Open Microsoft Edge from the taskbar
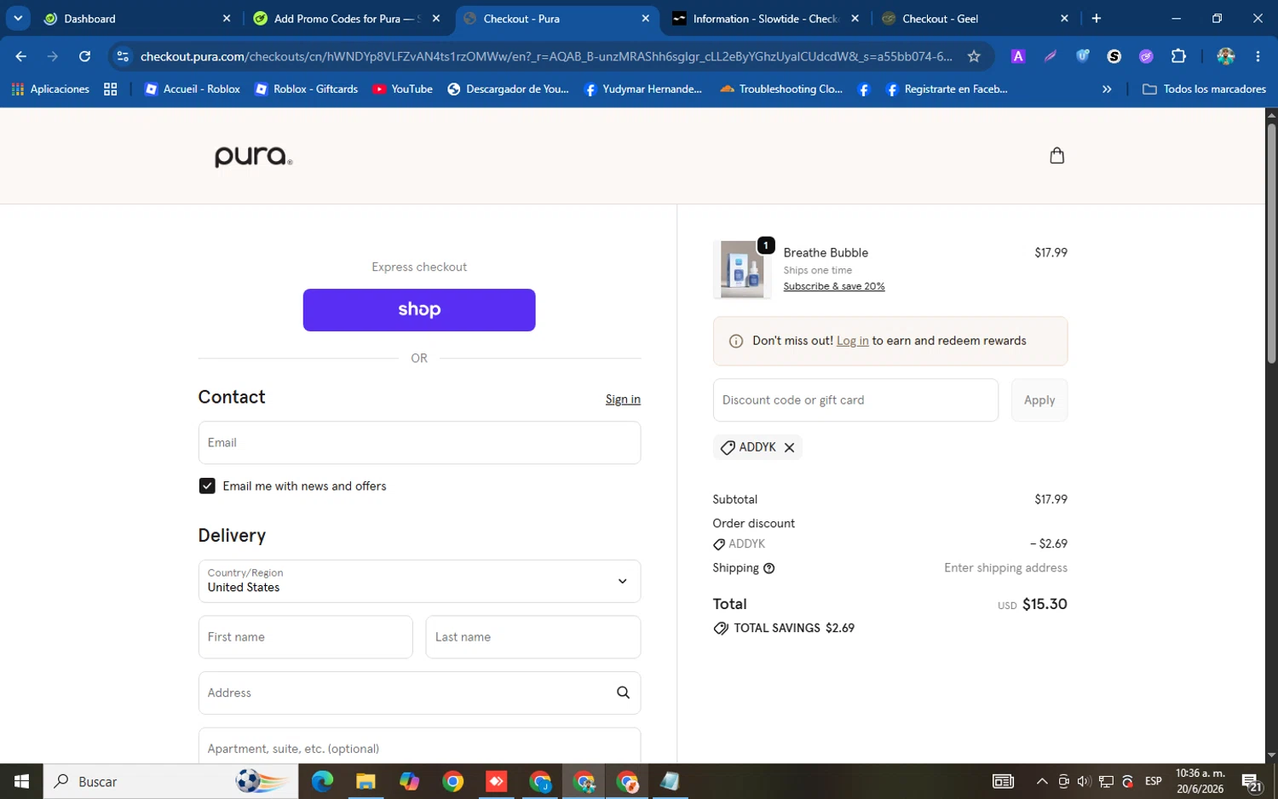1278x799 pixels. point(322,781)
